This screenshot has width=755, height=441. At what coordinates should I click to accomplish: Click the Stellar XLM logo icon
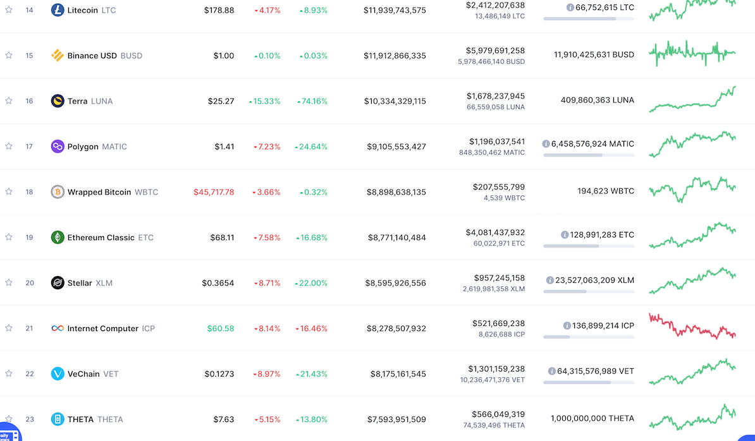58,283
